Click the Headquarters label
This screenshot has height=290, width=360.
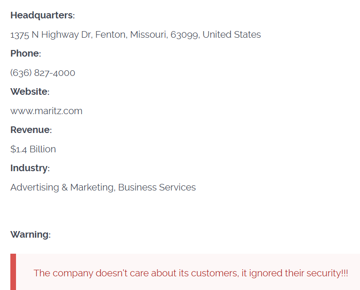point(42,15)
